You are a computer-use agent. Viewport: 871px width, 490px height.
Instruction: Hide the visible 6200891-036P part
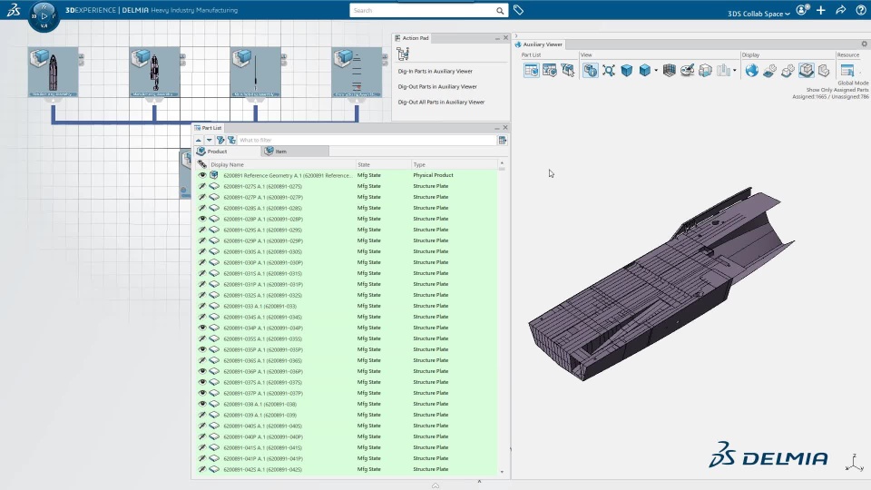[x=202, y=371]
